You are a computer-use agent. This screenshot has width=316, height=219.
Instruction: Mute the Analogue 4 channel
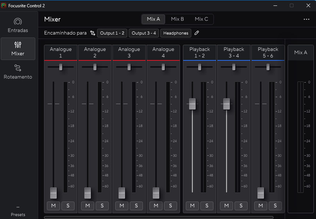(156, 206)
